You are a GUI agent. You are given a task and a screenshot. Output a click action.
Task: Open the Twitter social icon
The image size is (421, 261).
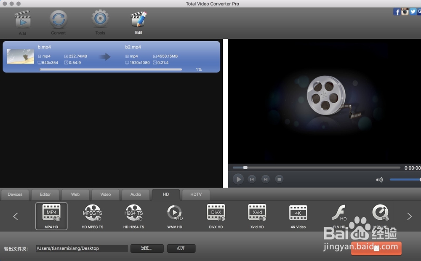pyautogui.click(x=413, y=11)
